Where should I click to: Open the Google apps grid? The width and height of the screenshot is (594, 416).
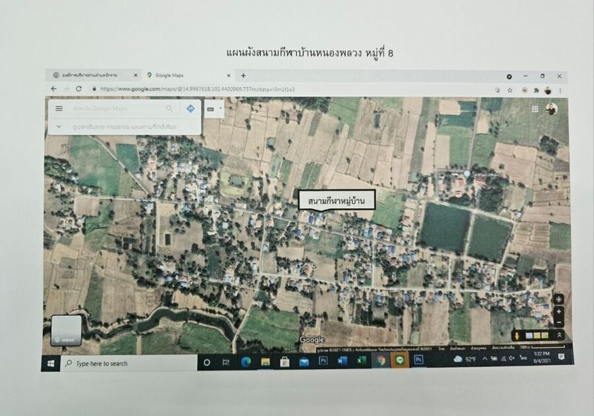coord(535,109)
